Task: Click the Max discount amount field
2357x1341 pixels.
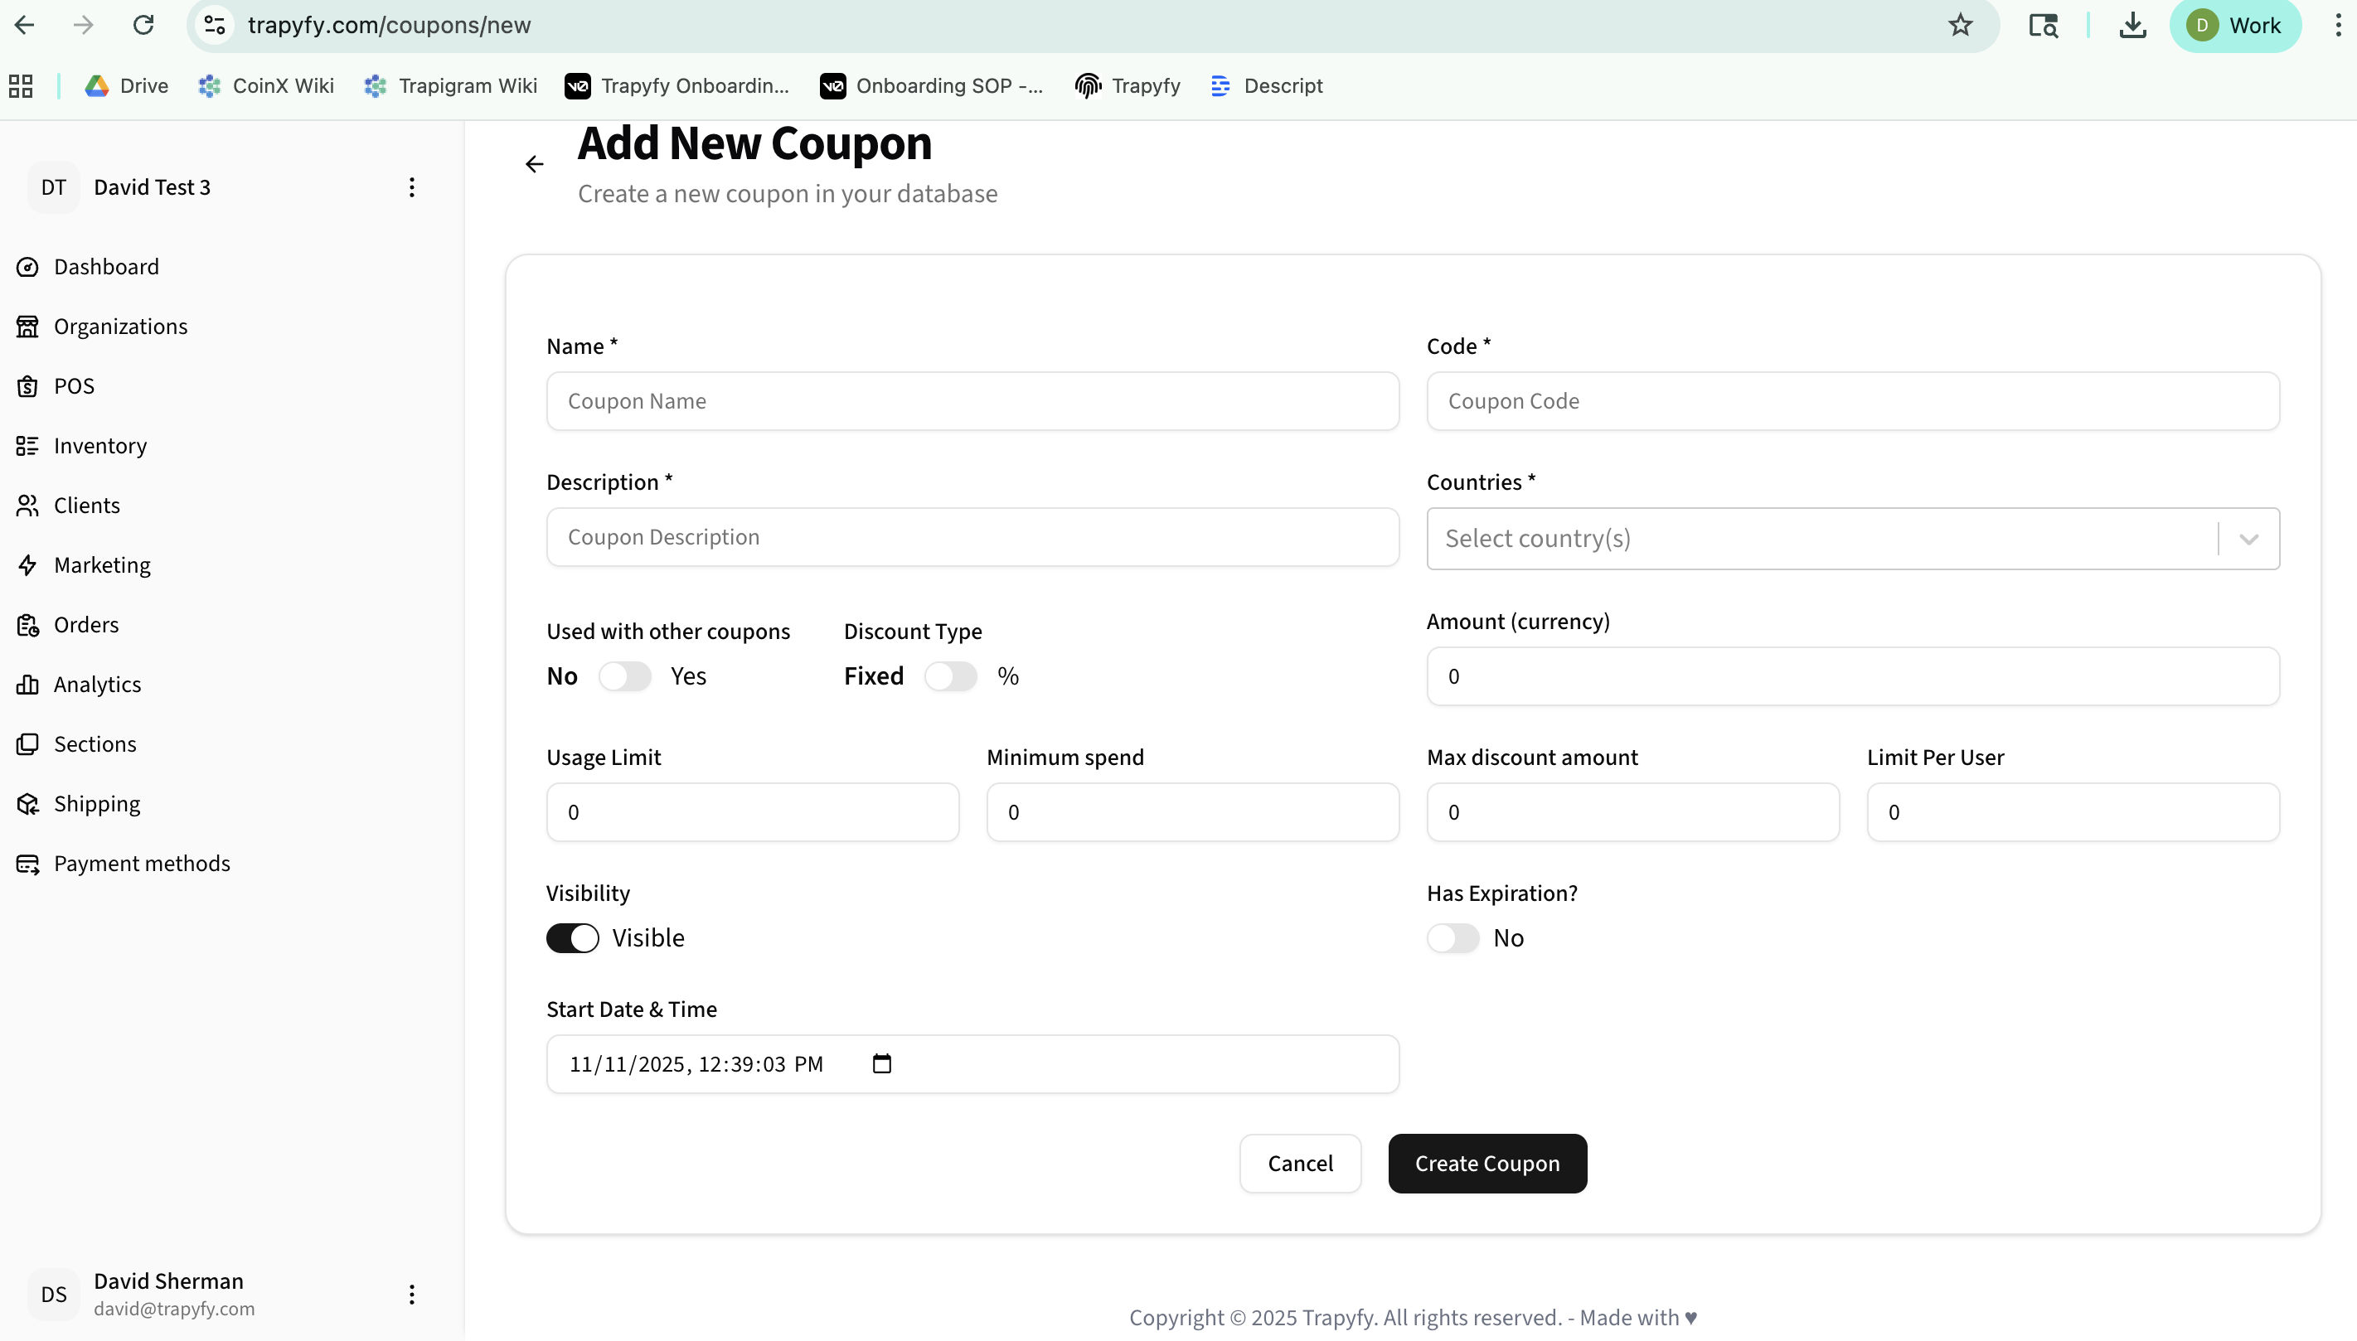Action: [x=1633, y=812]
